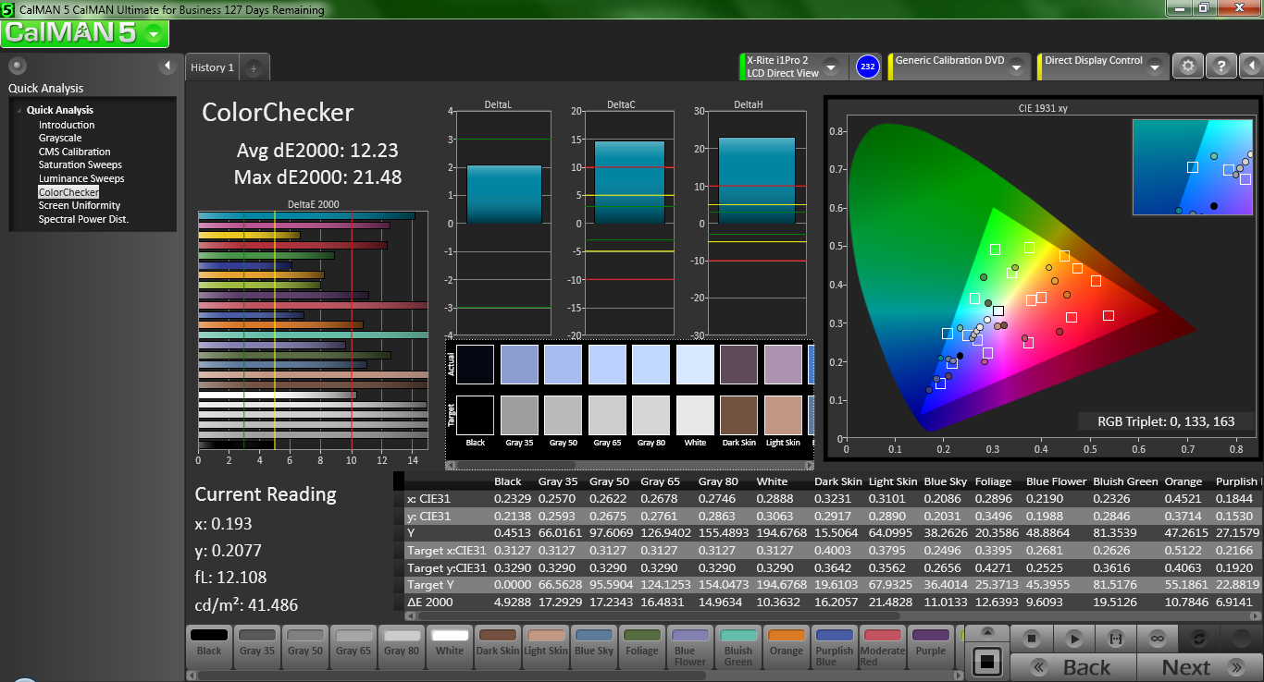
Task: Open the Screen Uniformity page
Action: coord(80,205)
